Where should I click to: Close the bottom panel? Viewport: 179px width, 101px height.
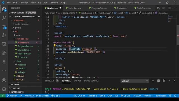[x=175, y=81]
